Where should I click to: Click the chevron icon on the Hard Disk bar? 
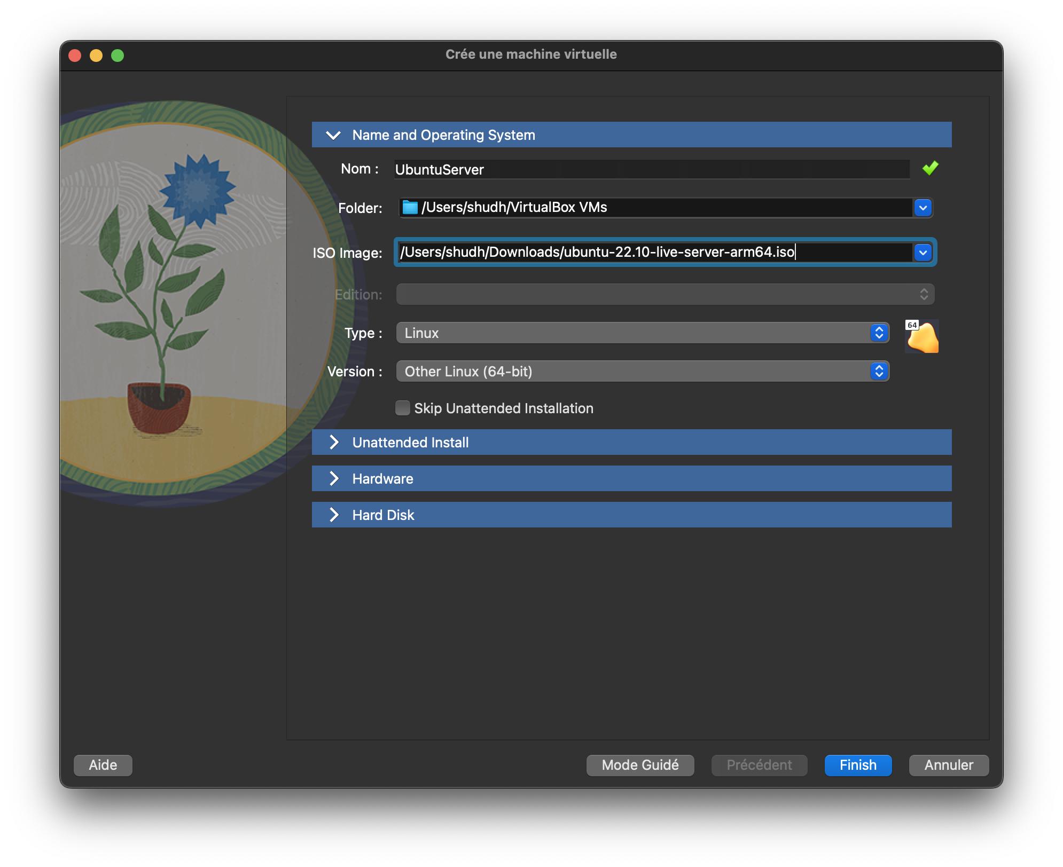[335, 515]
